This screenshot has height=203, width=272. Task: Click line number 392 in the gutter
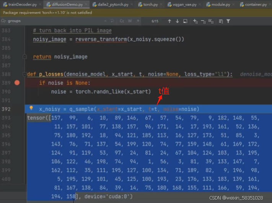click(x=6, y=109)
